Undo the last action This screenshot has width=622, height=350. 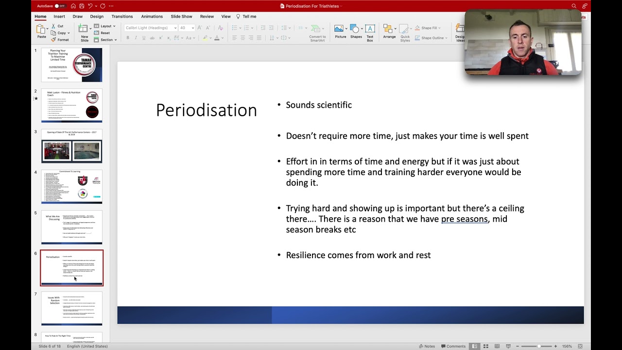[90, 6]
